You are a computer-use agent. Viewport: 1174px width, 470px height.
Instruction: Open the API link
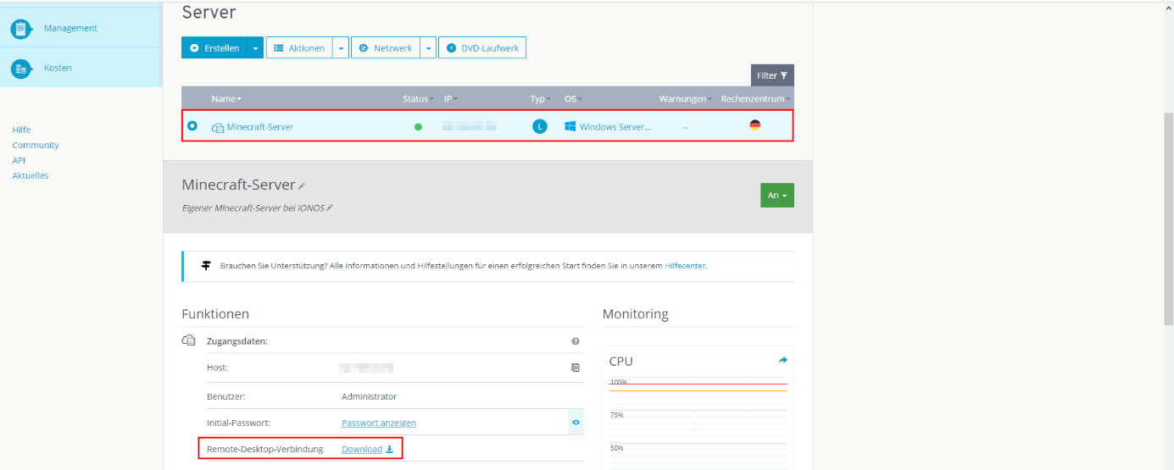19,160
